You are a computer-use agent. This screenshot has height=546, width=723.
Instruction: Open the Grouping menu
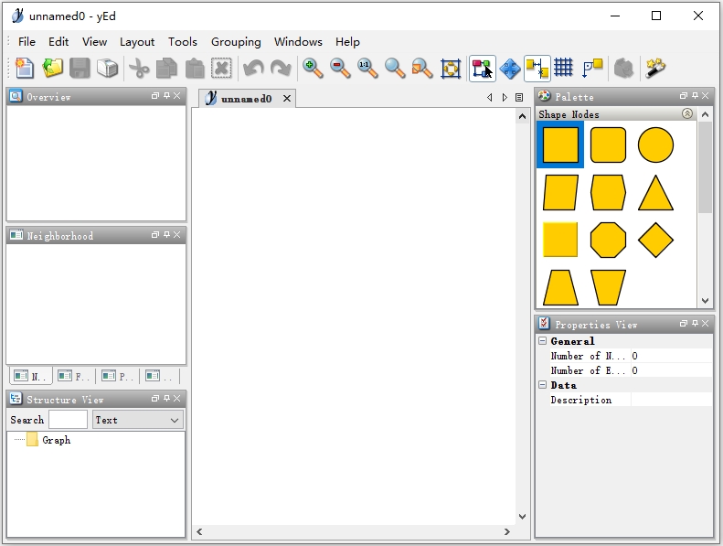point(236,42)
